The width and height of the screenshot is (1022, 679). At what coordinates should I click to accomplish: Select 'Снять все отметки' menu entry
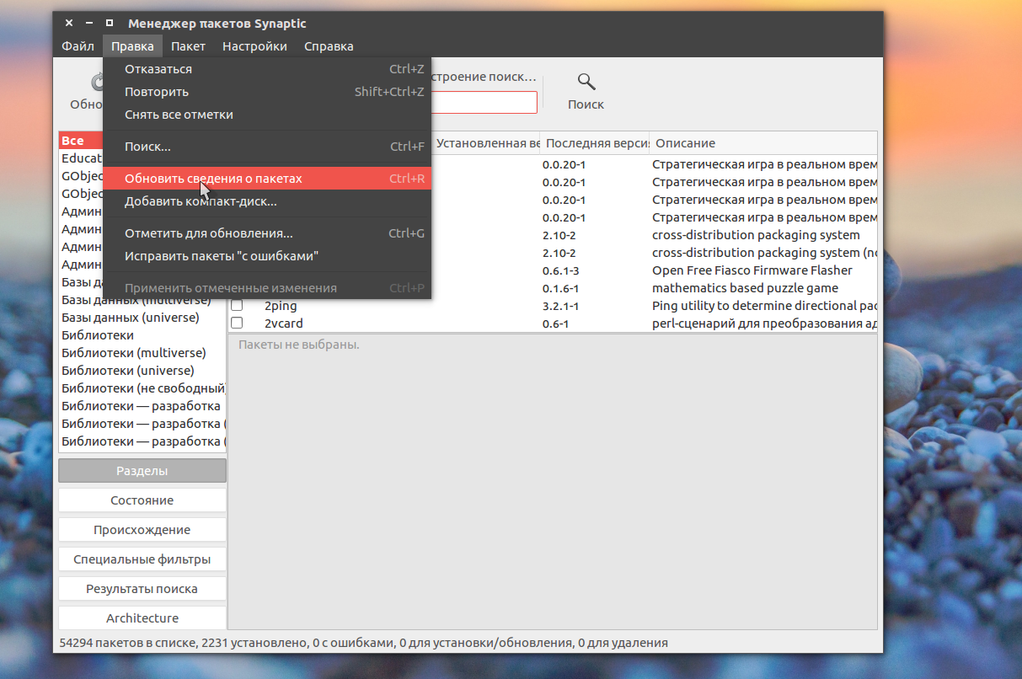pyautogui.click(x=179, y=115)
